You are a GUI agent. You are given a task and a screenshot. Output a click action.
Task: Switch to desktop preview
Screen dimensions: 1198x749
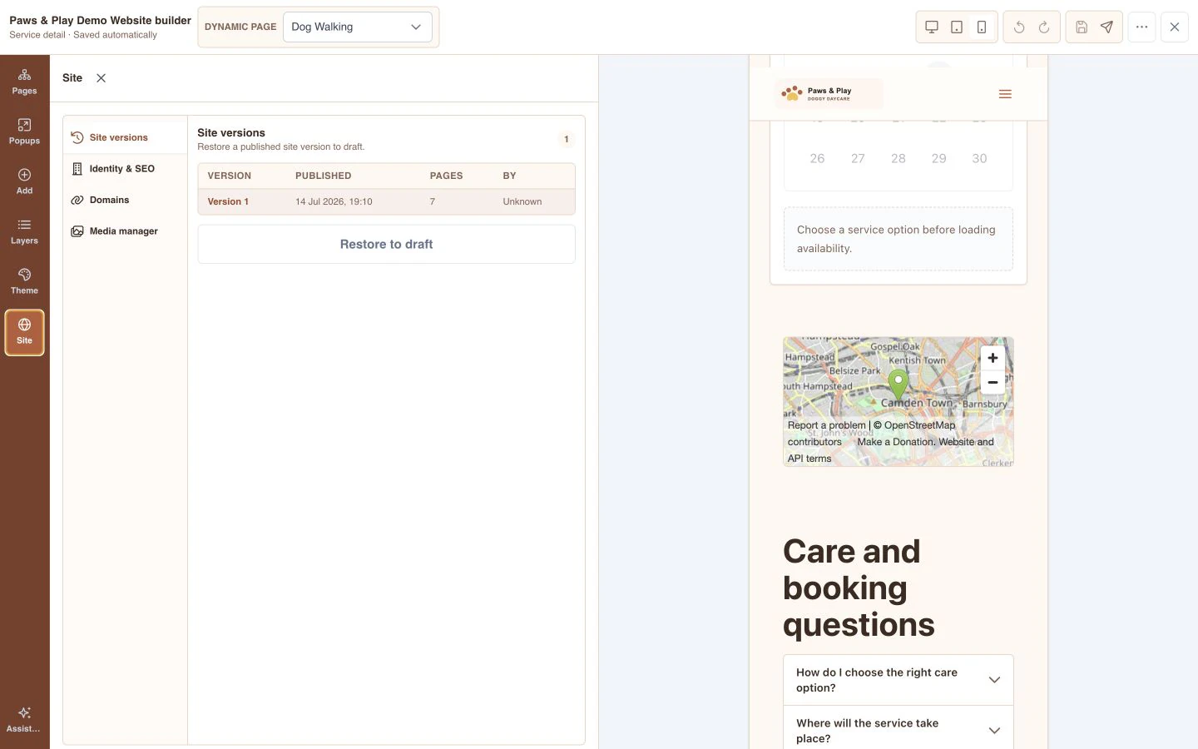932,27
